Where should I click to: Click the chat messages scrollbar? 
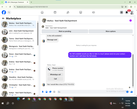(133, 70)
